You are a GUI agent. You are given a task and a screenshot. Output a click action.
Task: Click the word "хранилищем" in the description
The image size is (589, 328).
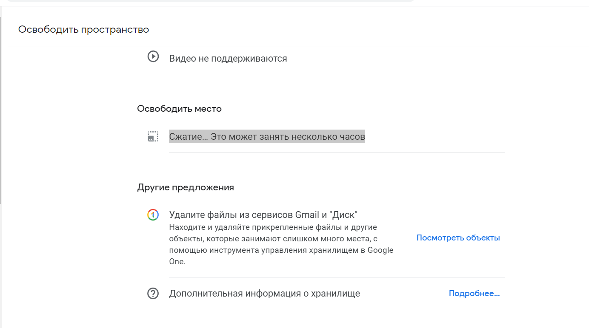coord(337,250)
